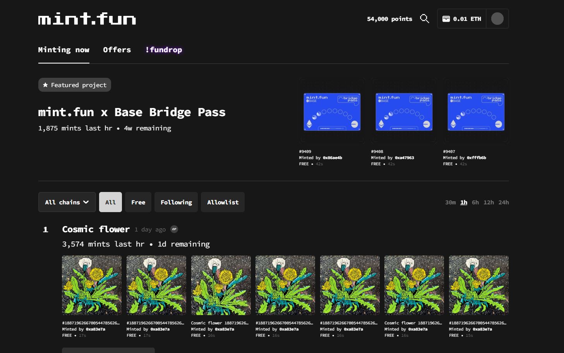Click minter address 0xa47963
The width and height of the screenshot is (564, 353).
coord(405,158)
